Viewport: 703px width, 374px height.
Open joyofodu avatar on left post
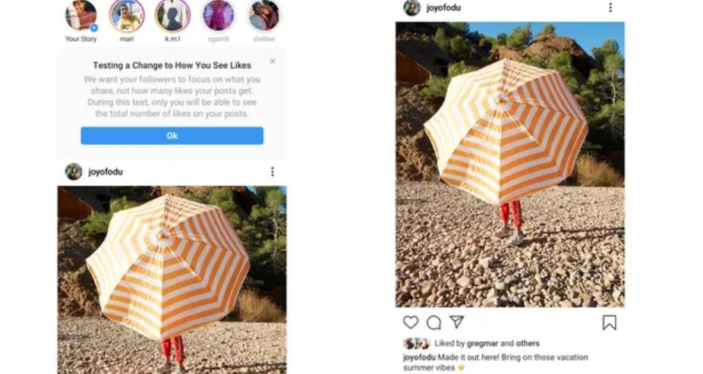[74, 171]
